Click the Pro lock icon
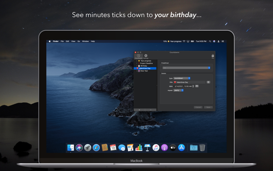The width and height of the screenshot is (273, 171). 213,56
